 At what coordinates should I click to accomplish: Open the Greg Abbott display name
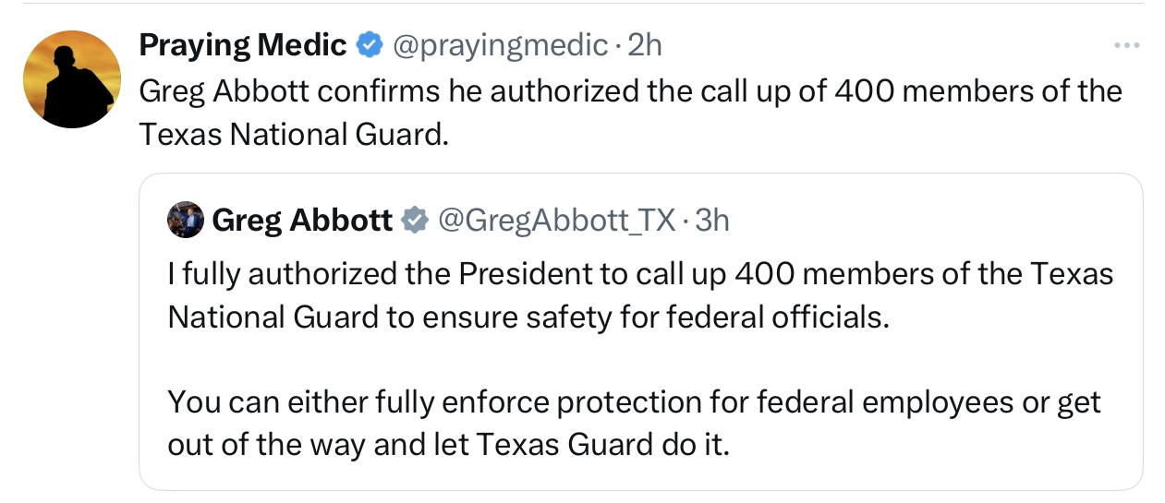(302, 220)
